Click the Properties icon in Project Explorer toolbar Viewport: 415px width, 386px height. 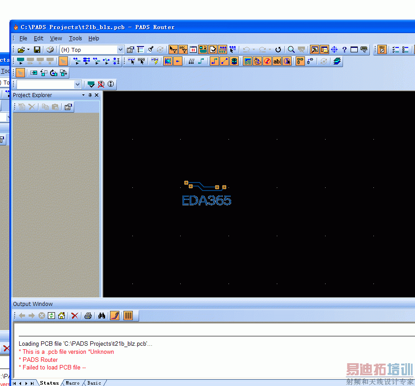pyautogui.click(x=68, y=107)
